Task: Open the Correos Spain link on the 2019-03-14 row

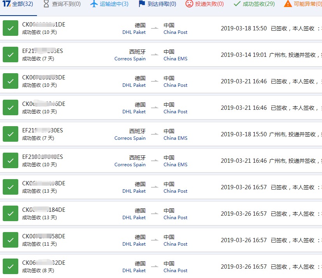Action: point(130,59)
